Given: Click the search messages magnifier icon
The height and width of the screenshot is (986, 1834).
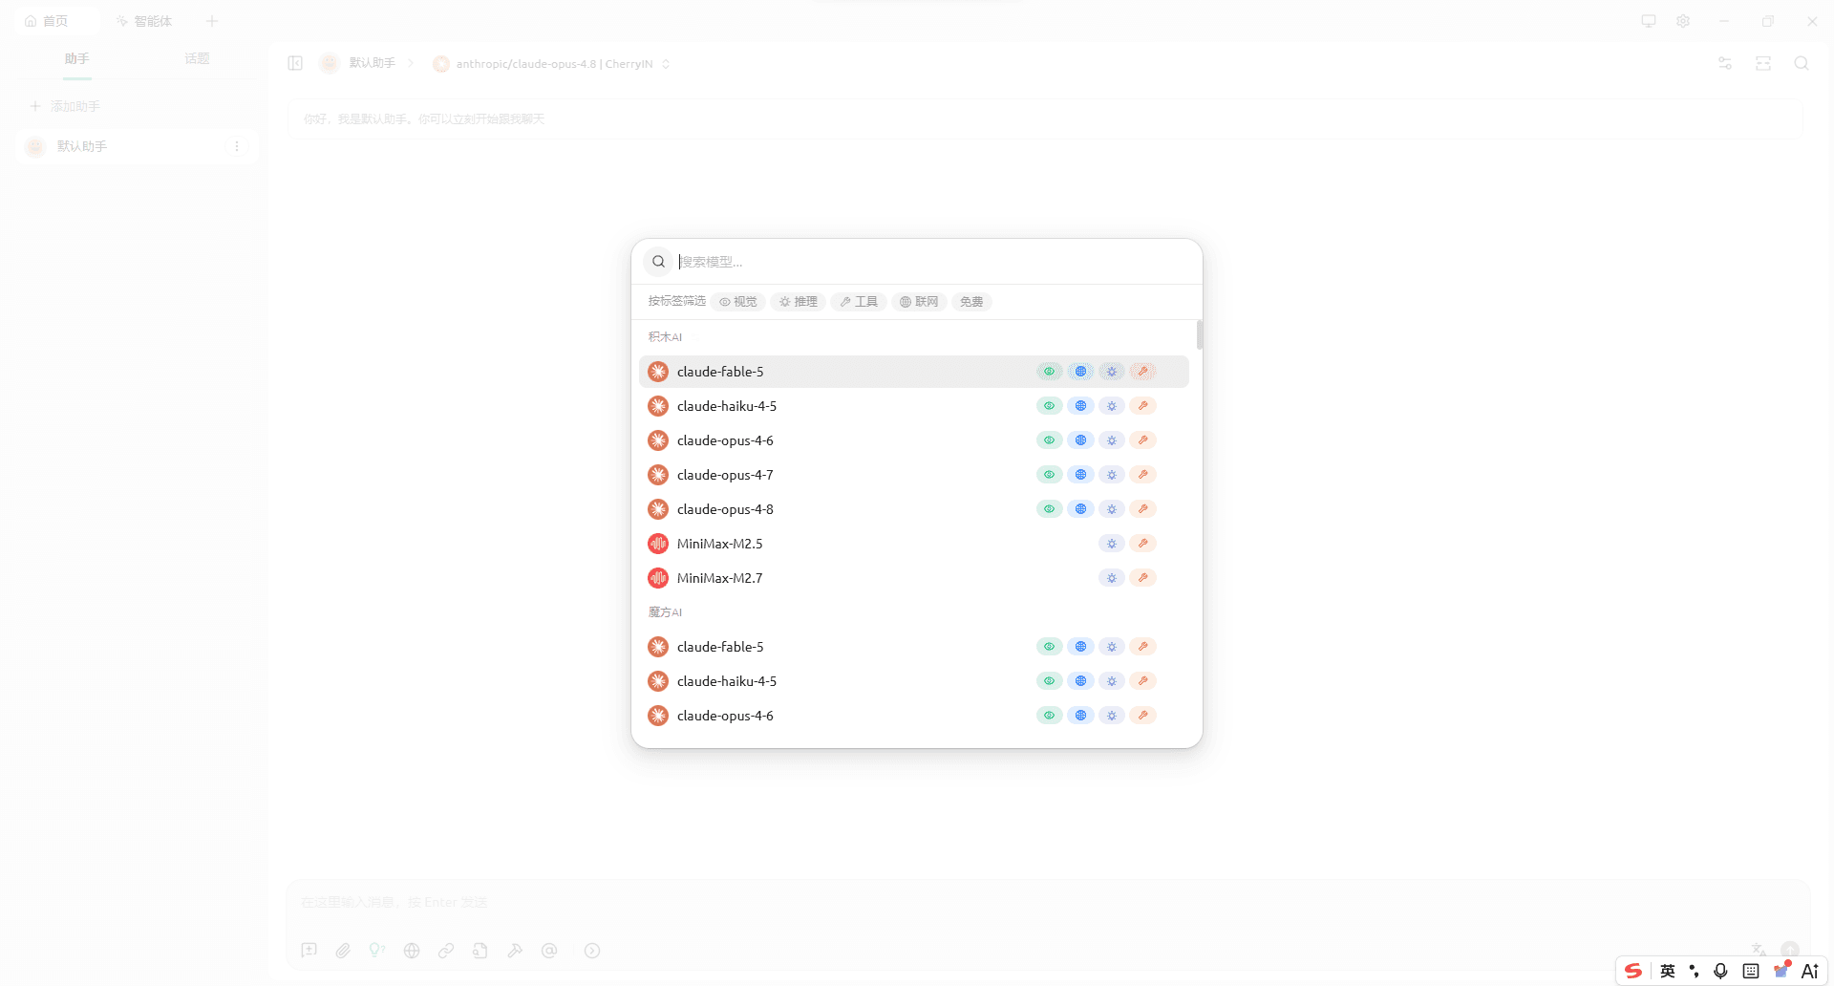Looking at the screenshot, I should 1802,63.
